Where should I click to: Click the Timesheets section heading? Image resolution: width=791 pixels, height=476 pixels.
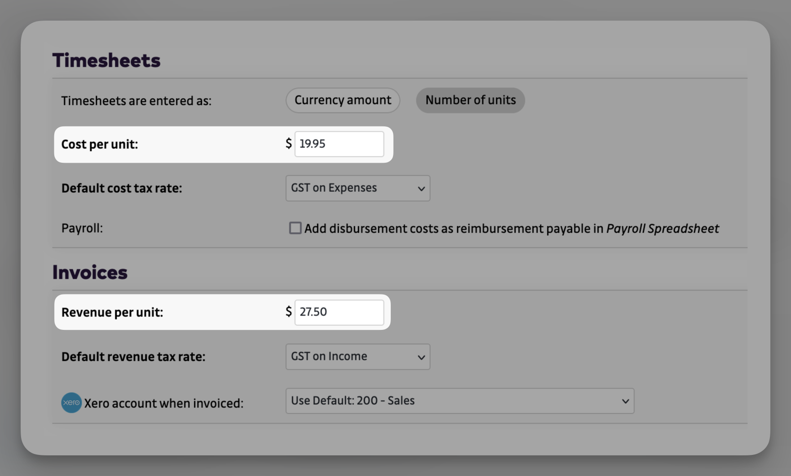106,60
